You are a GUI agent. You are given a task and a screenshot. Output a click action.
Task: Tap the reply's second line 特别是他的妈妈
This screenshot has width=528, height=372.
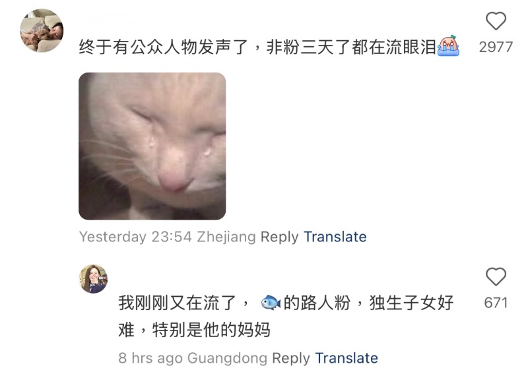(211, 330)
